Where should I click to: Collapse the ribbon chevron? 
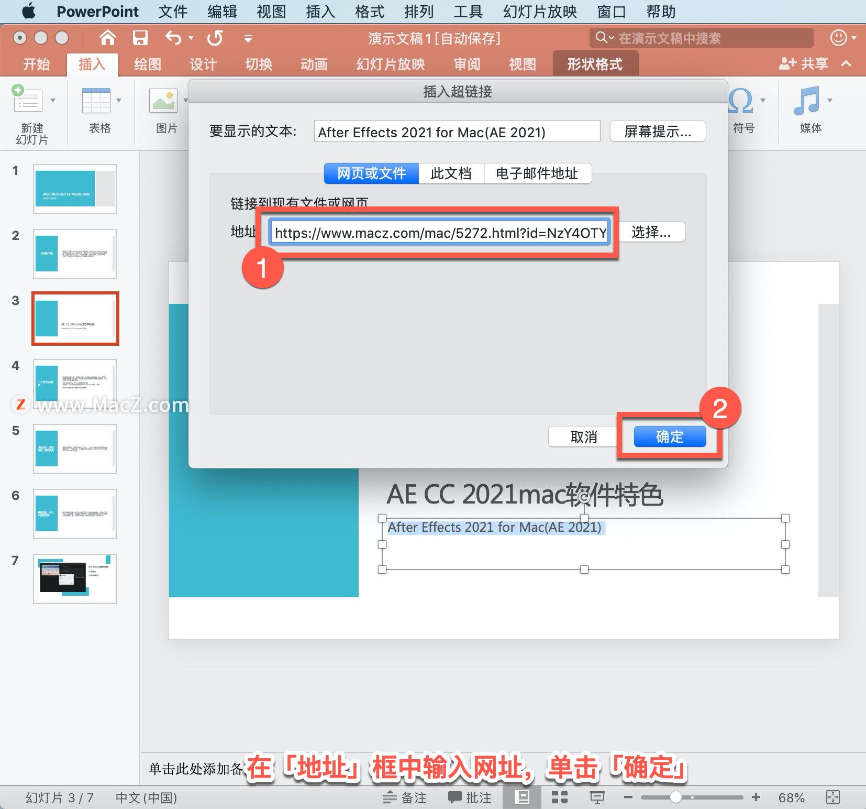tap(846, 64)
